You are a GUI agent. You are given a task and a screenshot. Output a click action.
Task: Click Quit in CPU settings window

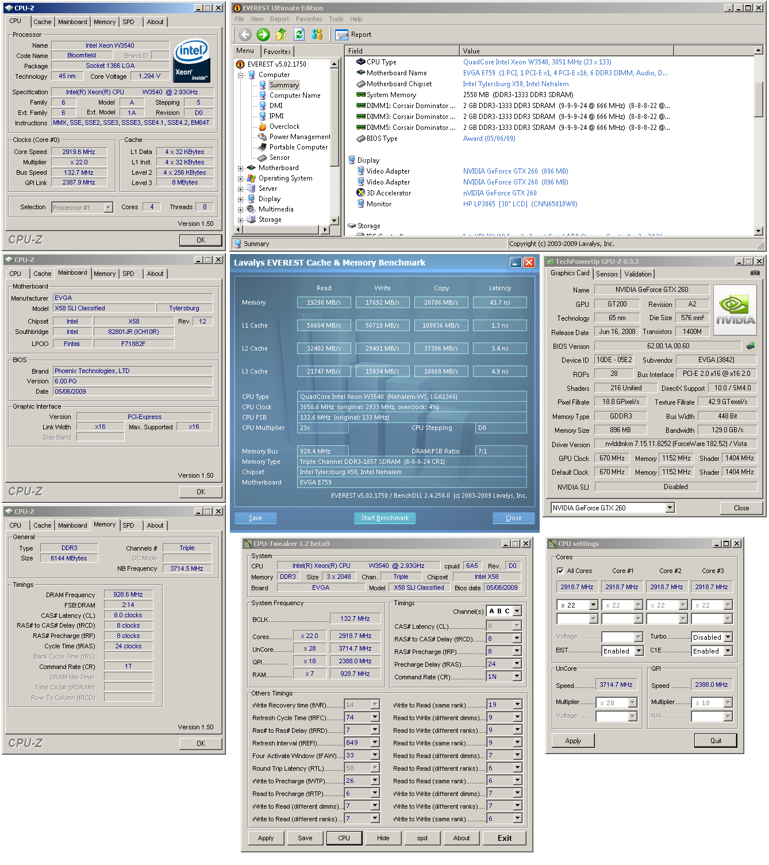[716, 740]
